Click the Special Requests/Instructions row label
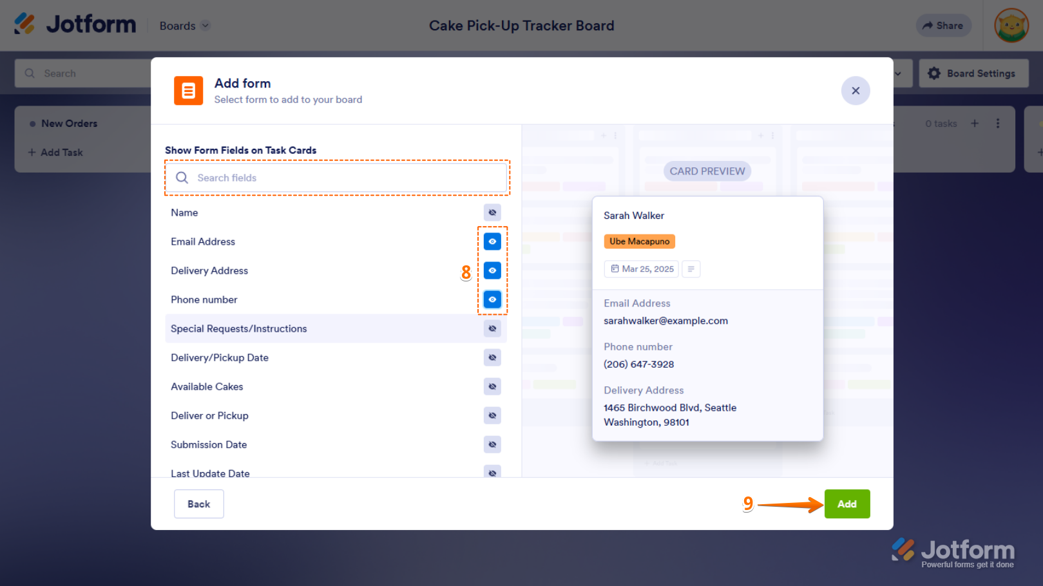Image resolution: width=1043 pixels, height=586 pixels. point(239,328)
